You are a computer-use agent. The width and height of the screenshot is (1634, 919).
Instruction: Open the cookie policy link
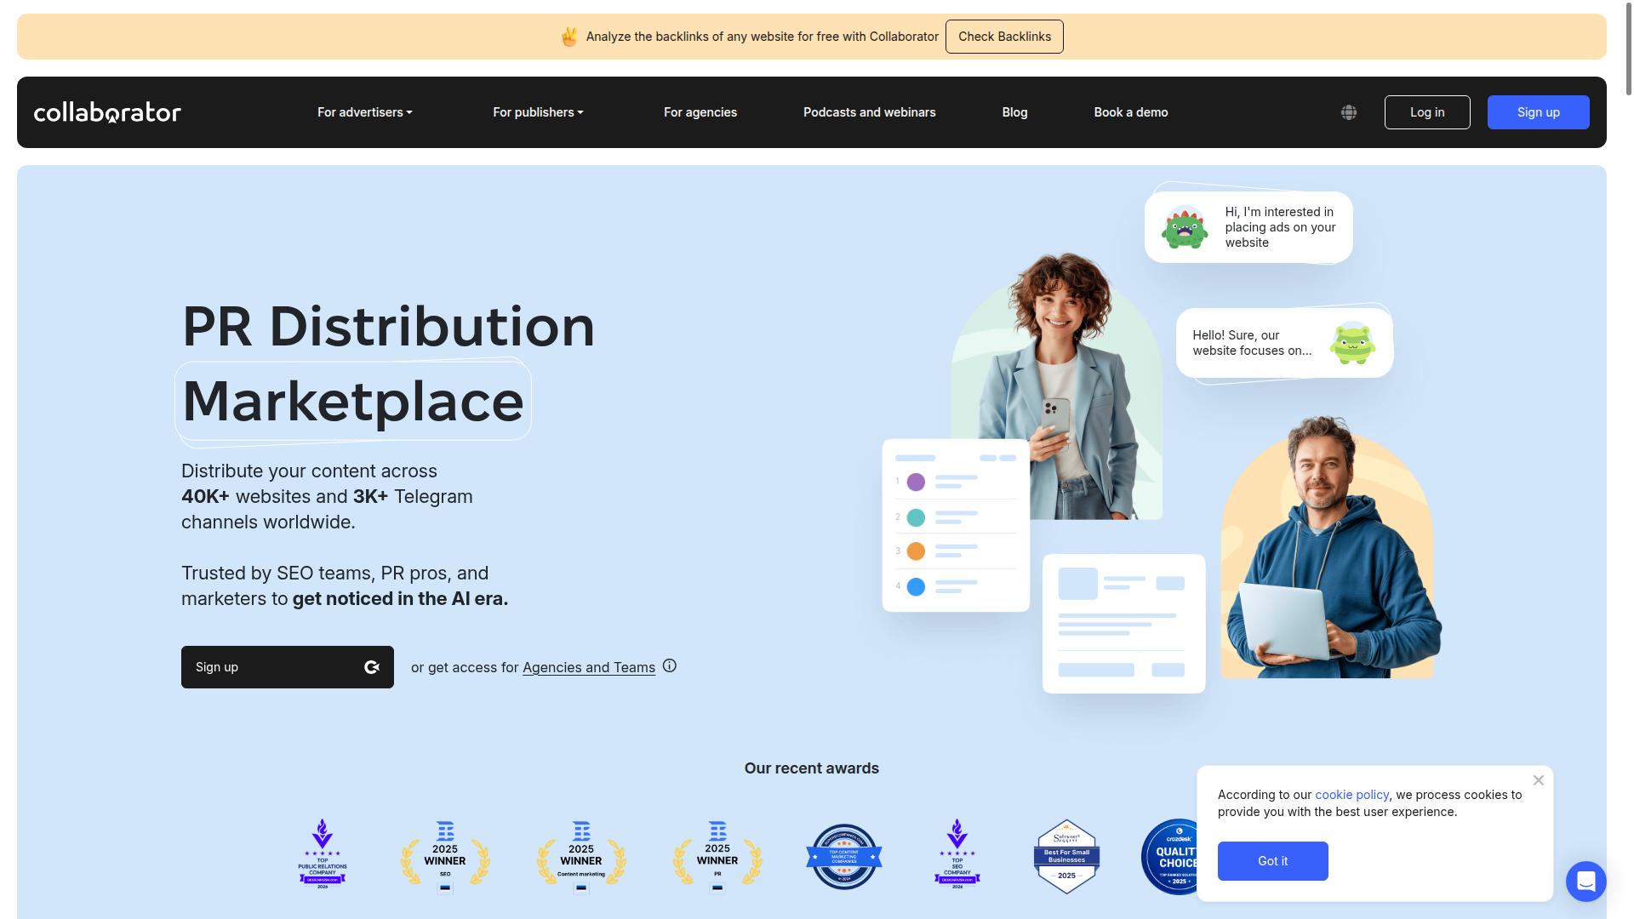1351,795
